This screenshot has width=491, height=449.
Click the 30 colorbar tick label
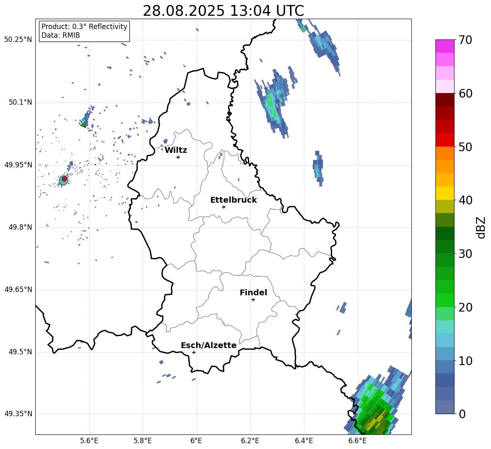[x=465, y=254]
